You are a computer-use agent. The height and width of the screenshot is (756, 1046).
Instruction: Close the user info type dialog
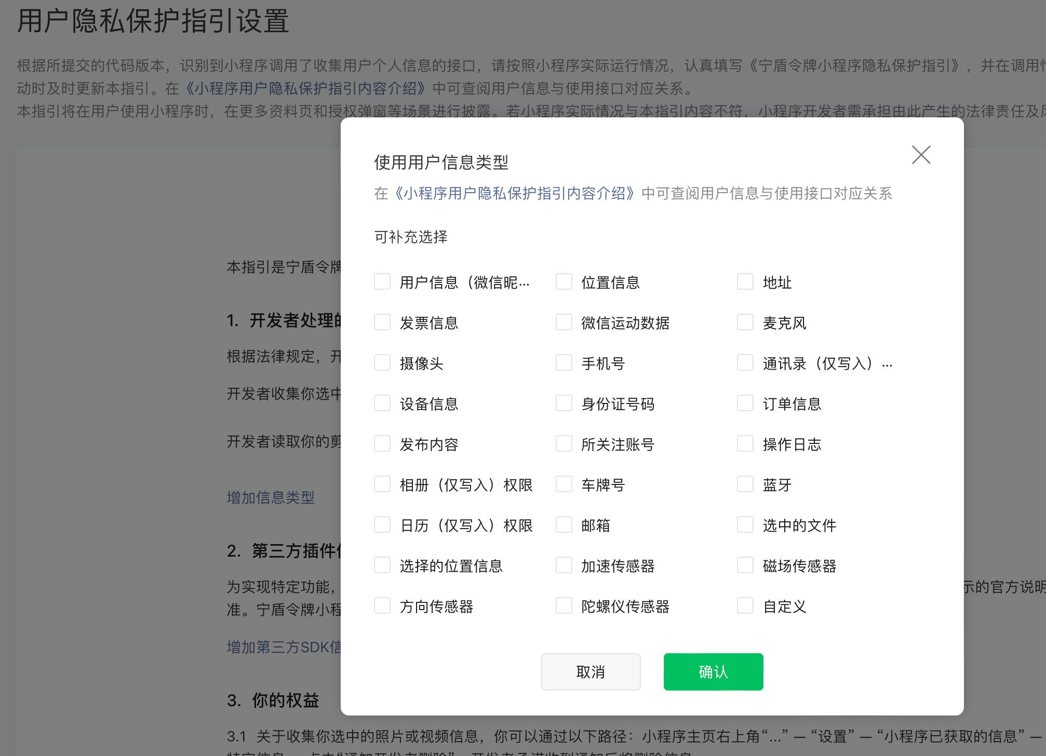click(x=921, y=155)
